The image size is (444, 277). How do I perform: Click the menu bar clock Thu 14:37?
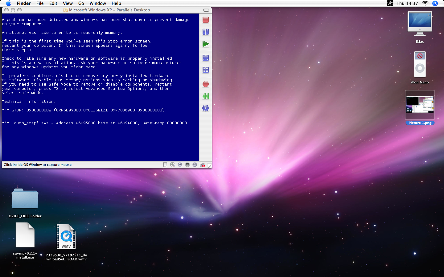click(x=407, y=3)
